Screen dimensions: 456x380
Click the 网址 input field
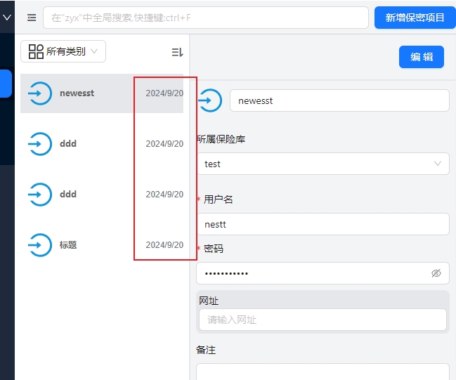click(x=323, y=320)
